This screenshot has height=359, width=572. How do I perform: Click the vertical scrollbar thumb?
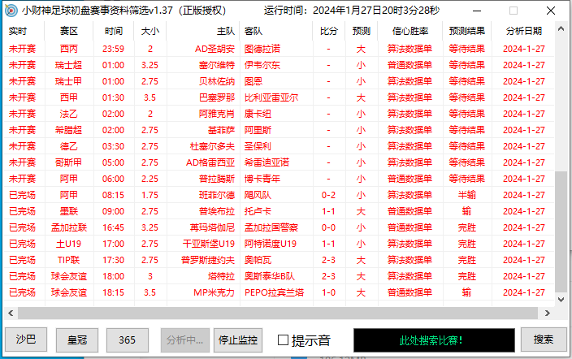(561, 231)
